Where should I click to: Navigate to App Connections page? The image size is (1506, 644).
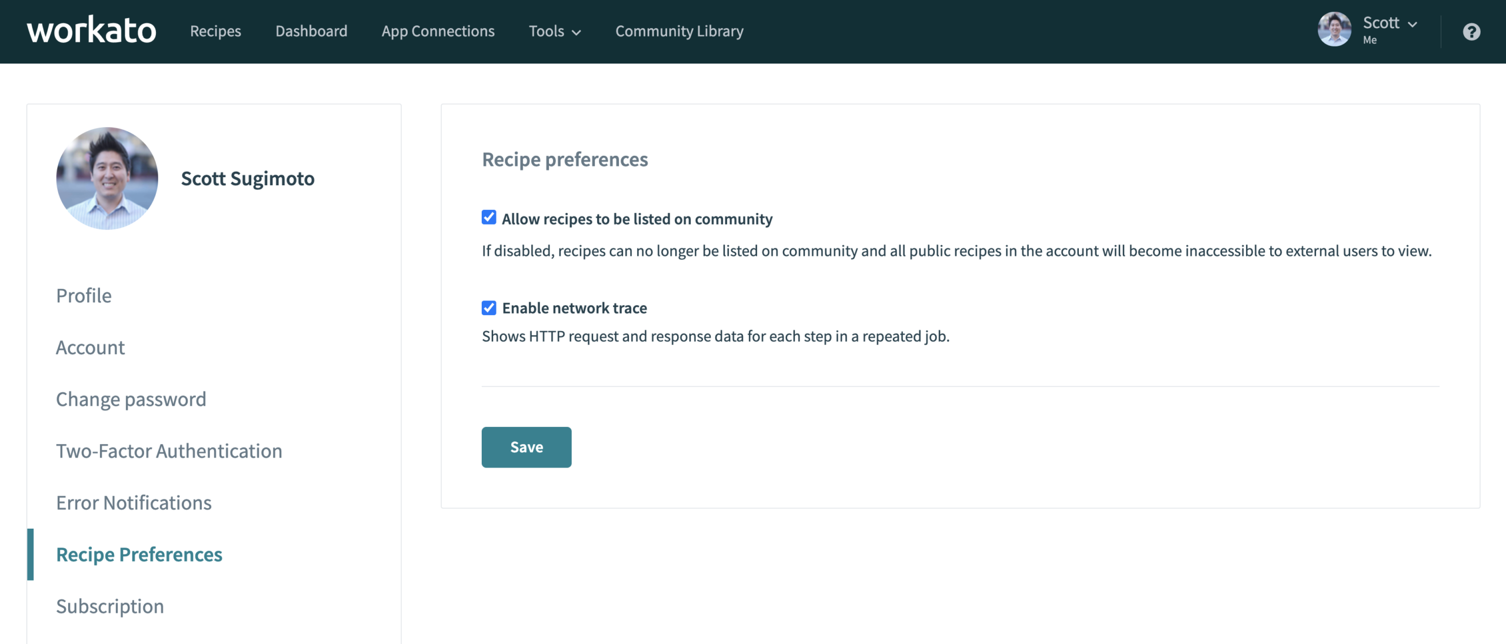tap(439, 30)
